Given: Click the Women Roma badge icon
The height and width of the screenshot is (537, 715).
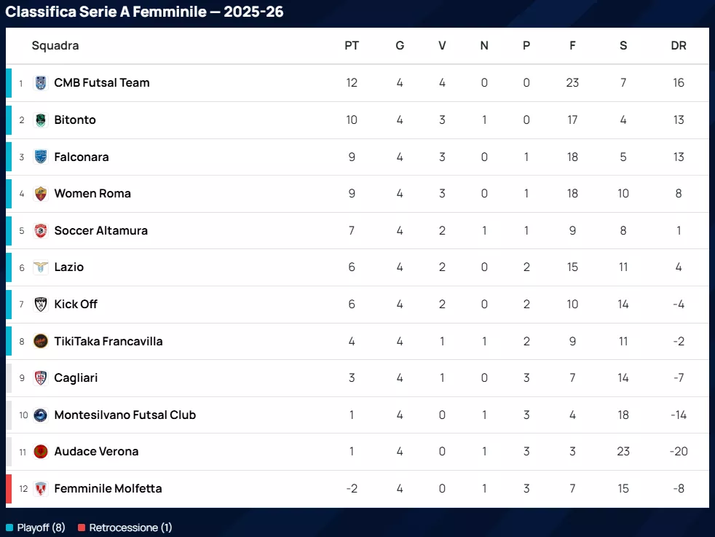Looking at the screenshot, I should tap(41, 194).
